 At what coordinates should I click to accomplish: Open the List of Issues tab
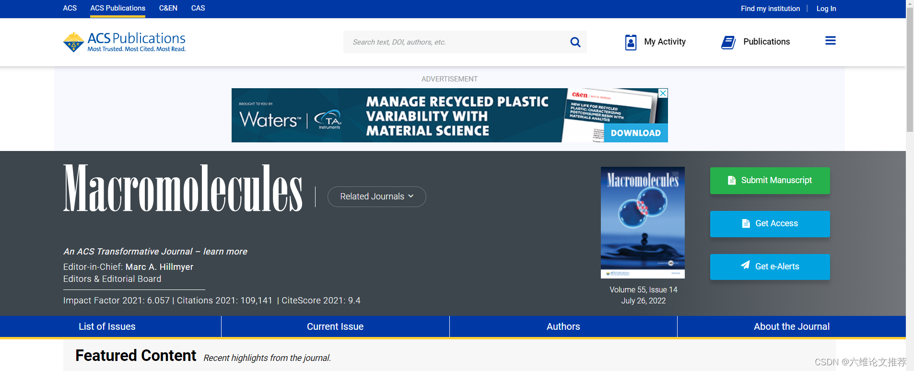click(107, 326)
